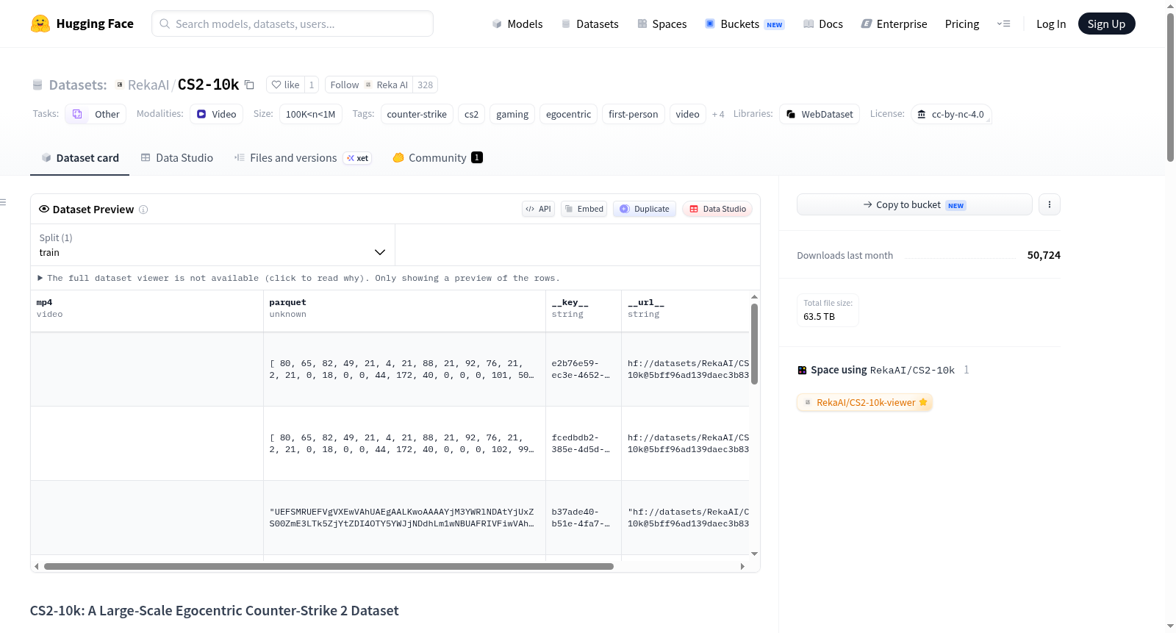Click the Log In link
Screen dimensions: 1176x633
click(1051, 24)
